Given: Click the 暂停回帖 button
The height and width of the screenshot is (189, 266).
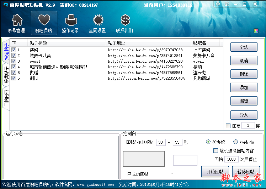Looking at the screenshot, I should click(x=246, y=172).
